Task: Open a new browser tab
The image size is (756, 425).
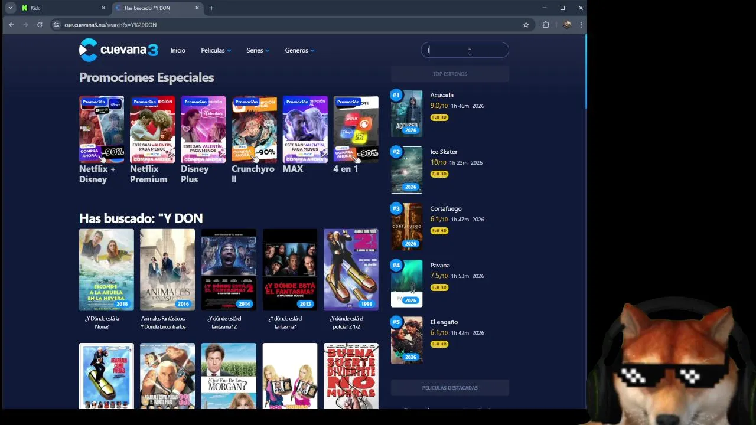Action: tap(211, 8)
